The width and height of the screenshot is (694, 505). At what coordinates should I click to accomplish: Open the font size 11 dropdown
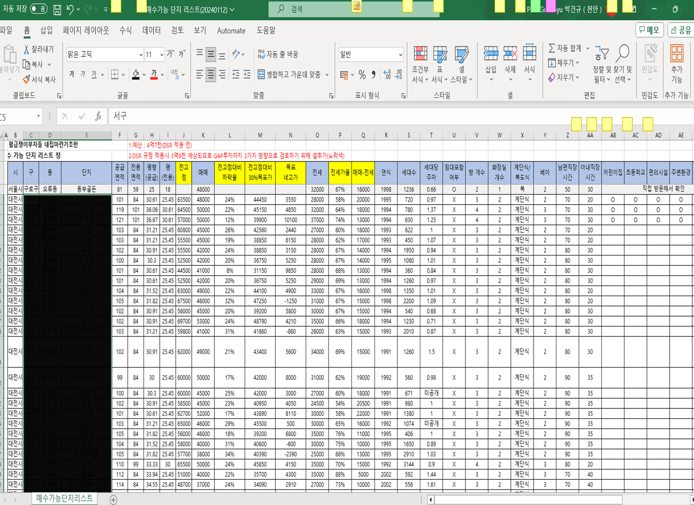[161, 55]
